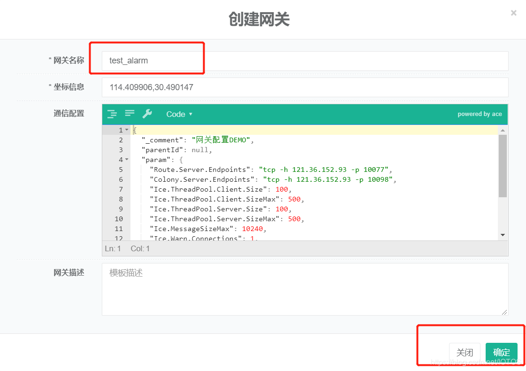Click the "Colony.Server.Endpoints" key
The width and height of the screenshot is (526, 371).
(x=202, y=179)
